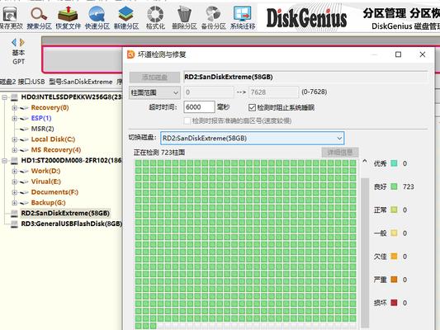Close the bad track detection dialog
Image resolution: width=440 pixels, height=330 pixels.
[x=423, y=54]
